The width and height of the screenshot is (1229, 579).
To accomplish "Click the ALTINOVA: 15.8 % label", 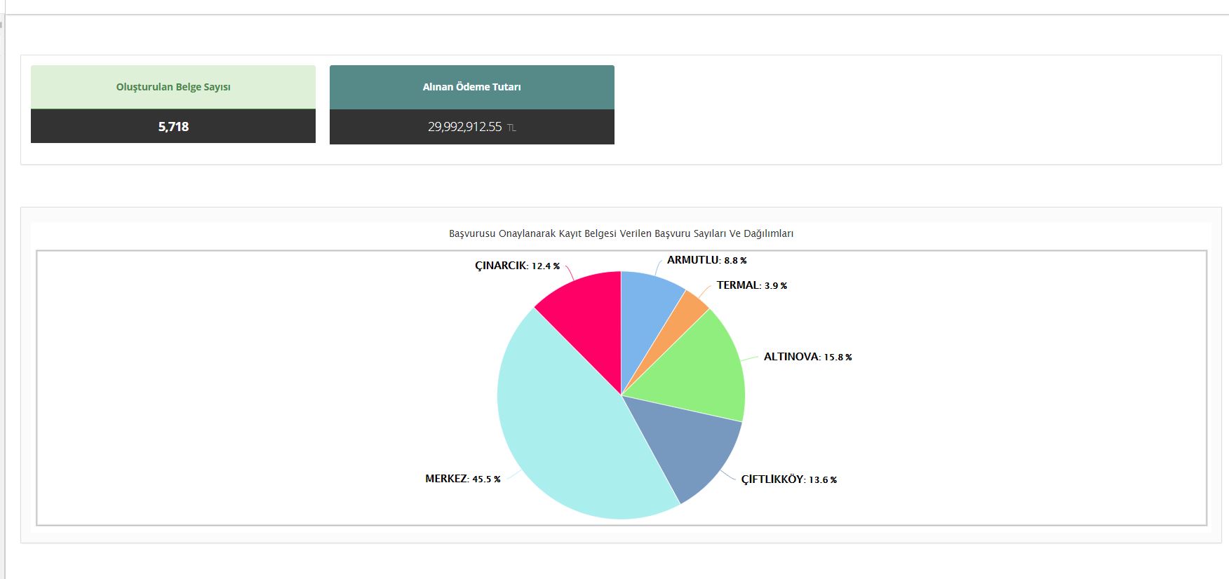I will 807,357.
